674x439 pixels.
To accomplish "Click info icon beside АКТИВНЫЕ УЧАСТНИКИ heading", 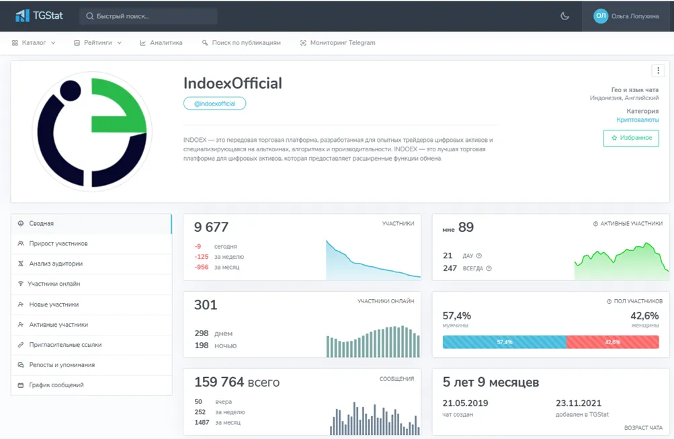I will (x=595, y=224).
